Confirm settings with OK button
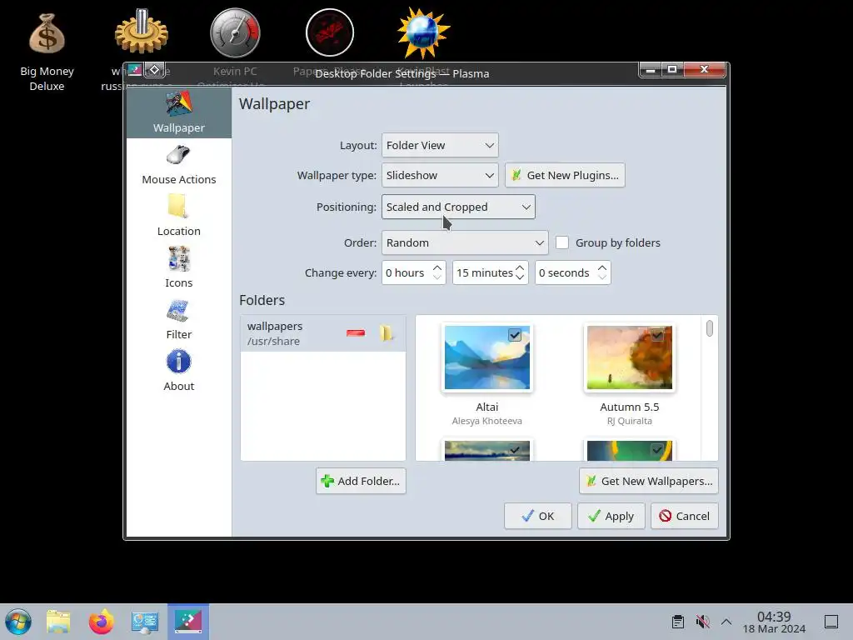Image resolution: width=853 pixels, height=640 pixels. pos(537,516)
